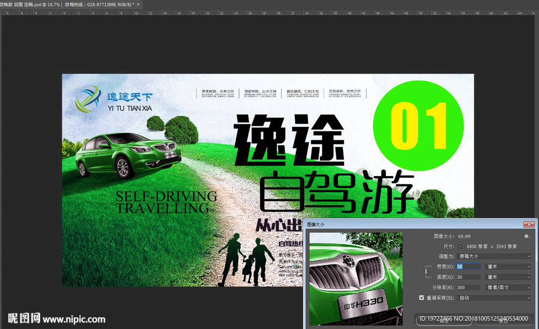The width and height of the screenshot is (539, 329).
Task: Click the dimensions chevron next to 尺寸
Action: (x=460, y=246)
